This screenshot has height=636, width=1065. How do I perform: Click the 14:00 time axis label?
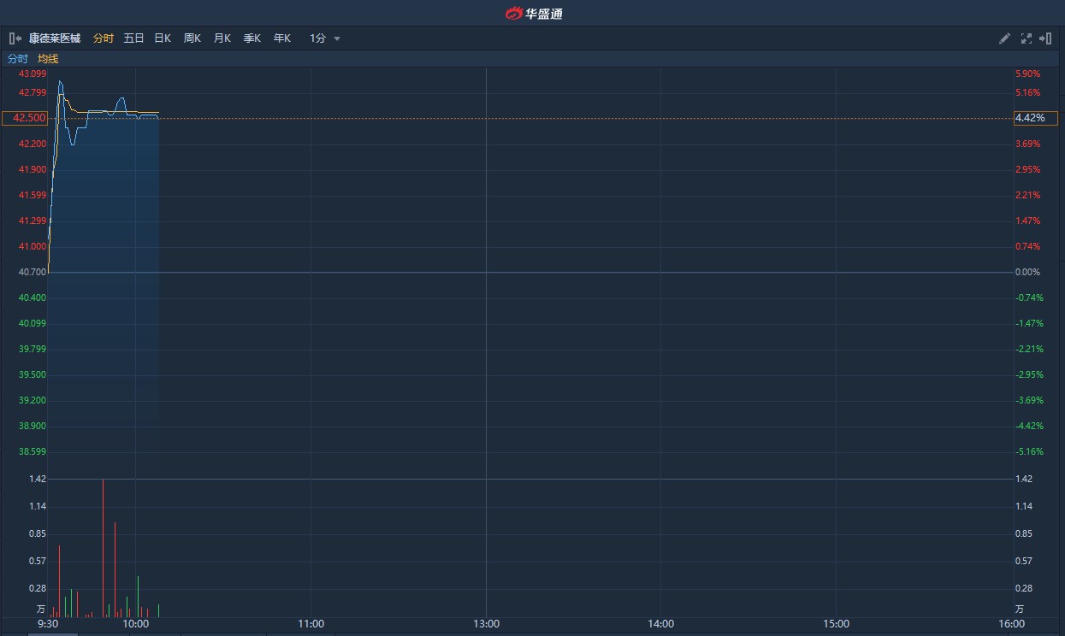pyautogui.click(x=660, y=624)
